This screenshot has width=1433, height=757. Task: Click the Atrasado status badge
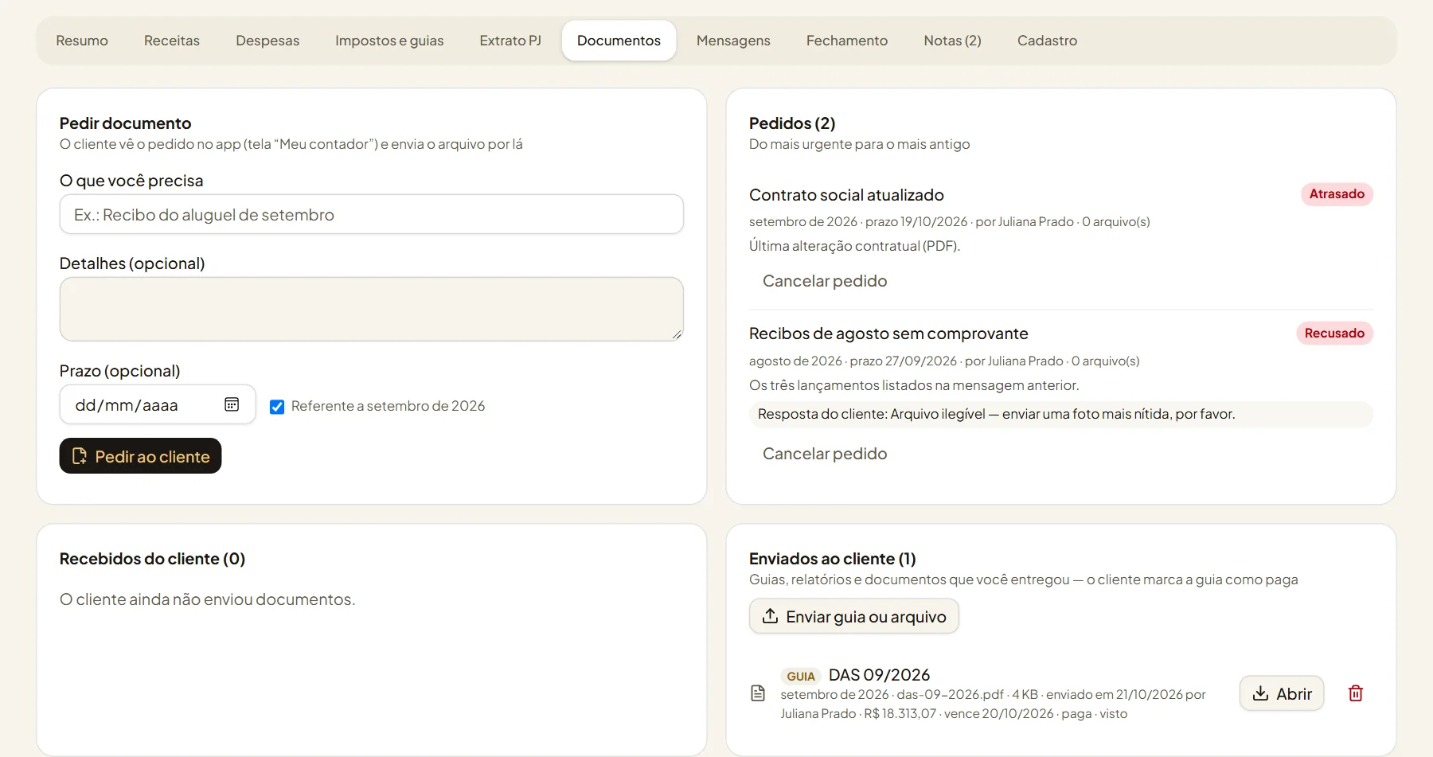point(1337,194)
